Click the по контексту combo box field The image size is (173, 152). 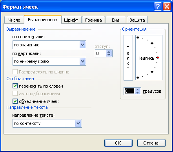47,123
